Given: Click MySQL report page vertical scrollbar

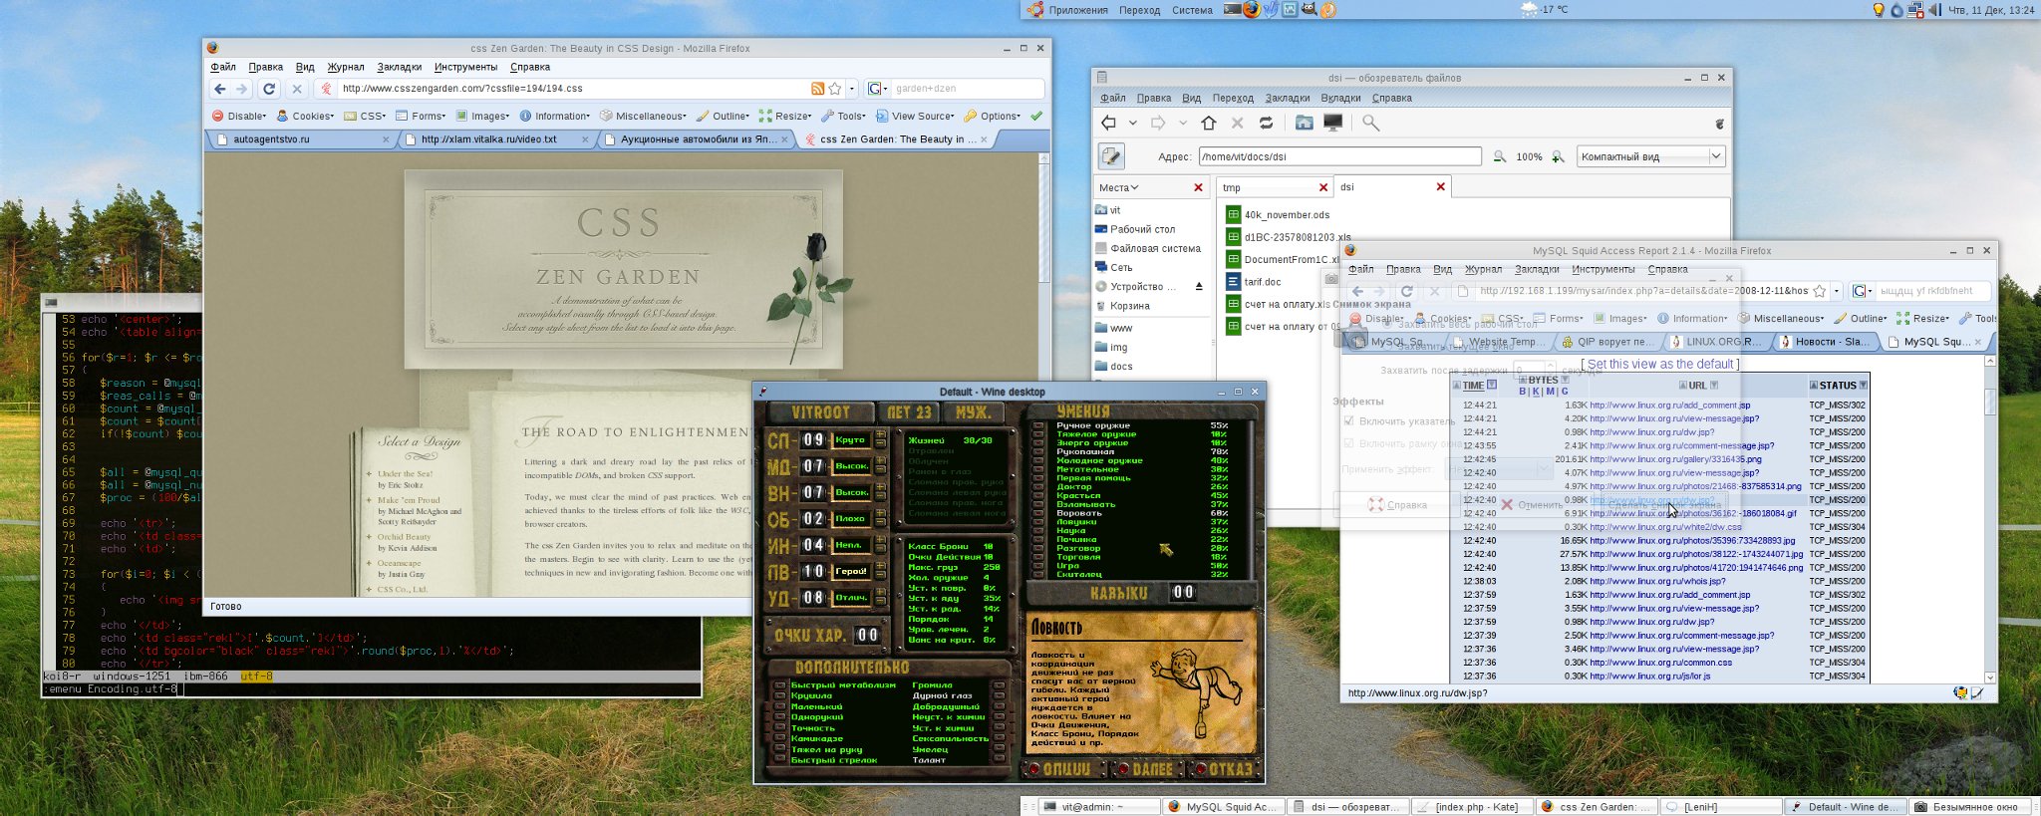Looking at the screenshot, I should point(1990,518).
